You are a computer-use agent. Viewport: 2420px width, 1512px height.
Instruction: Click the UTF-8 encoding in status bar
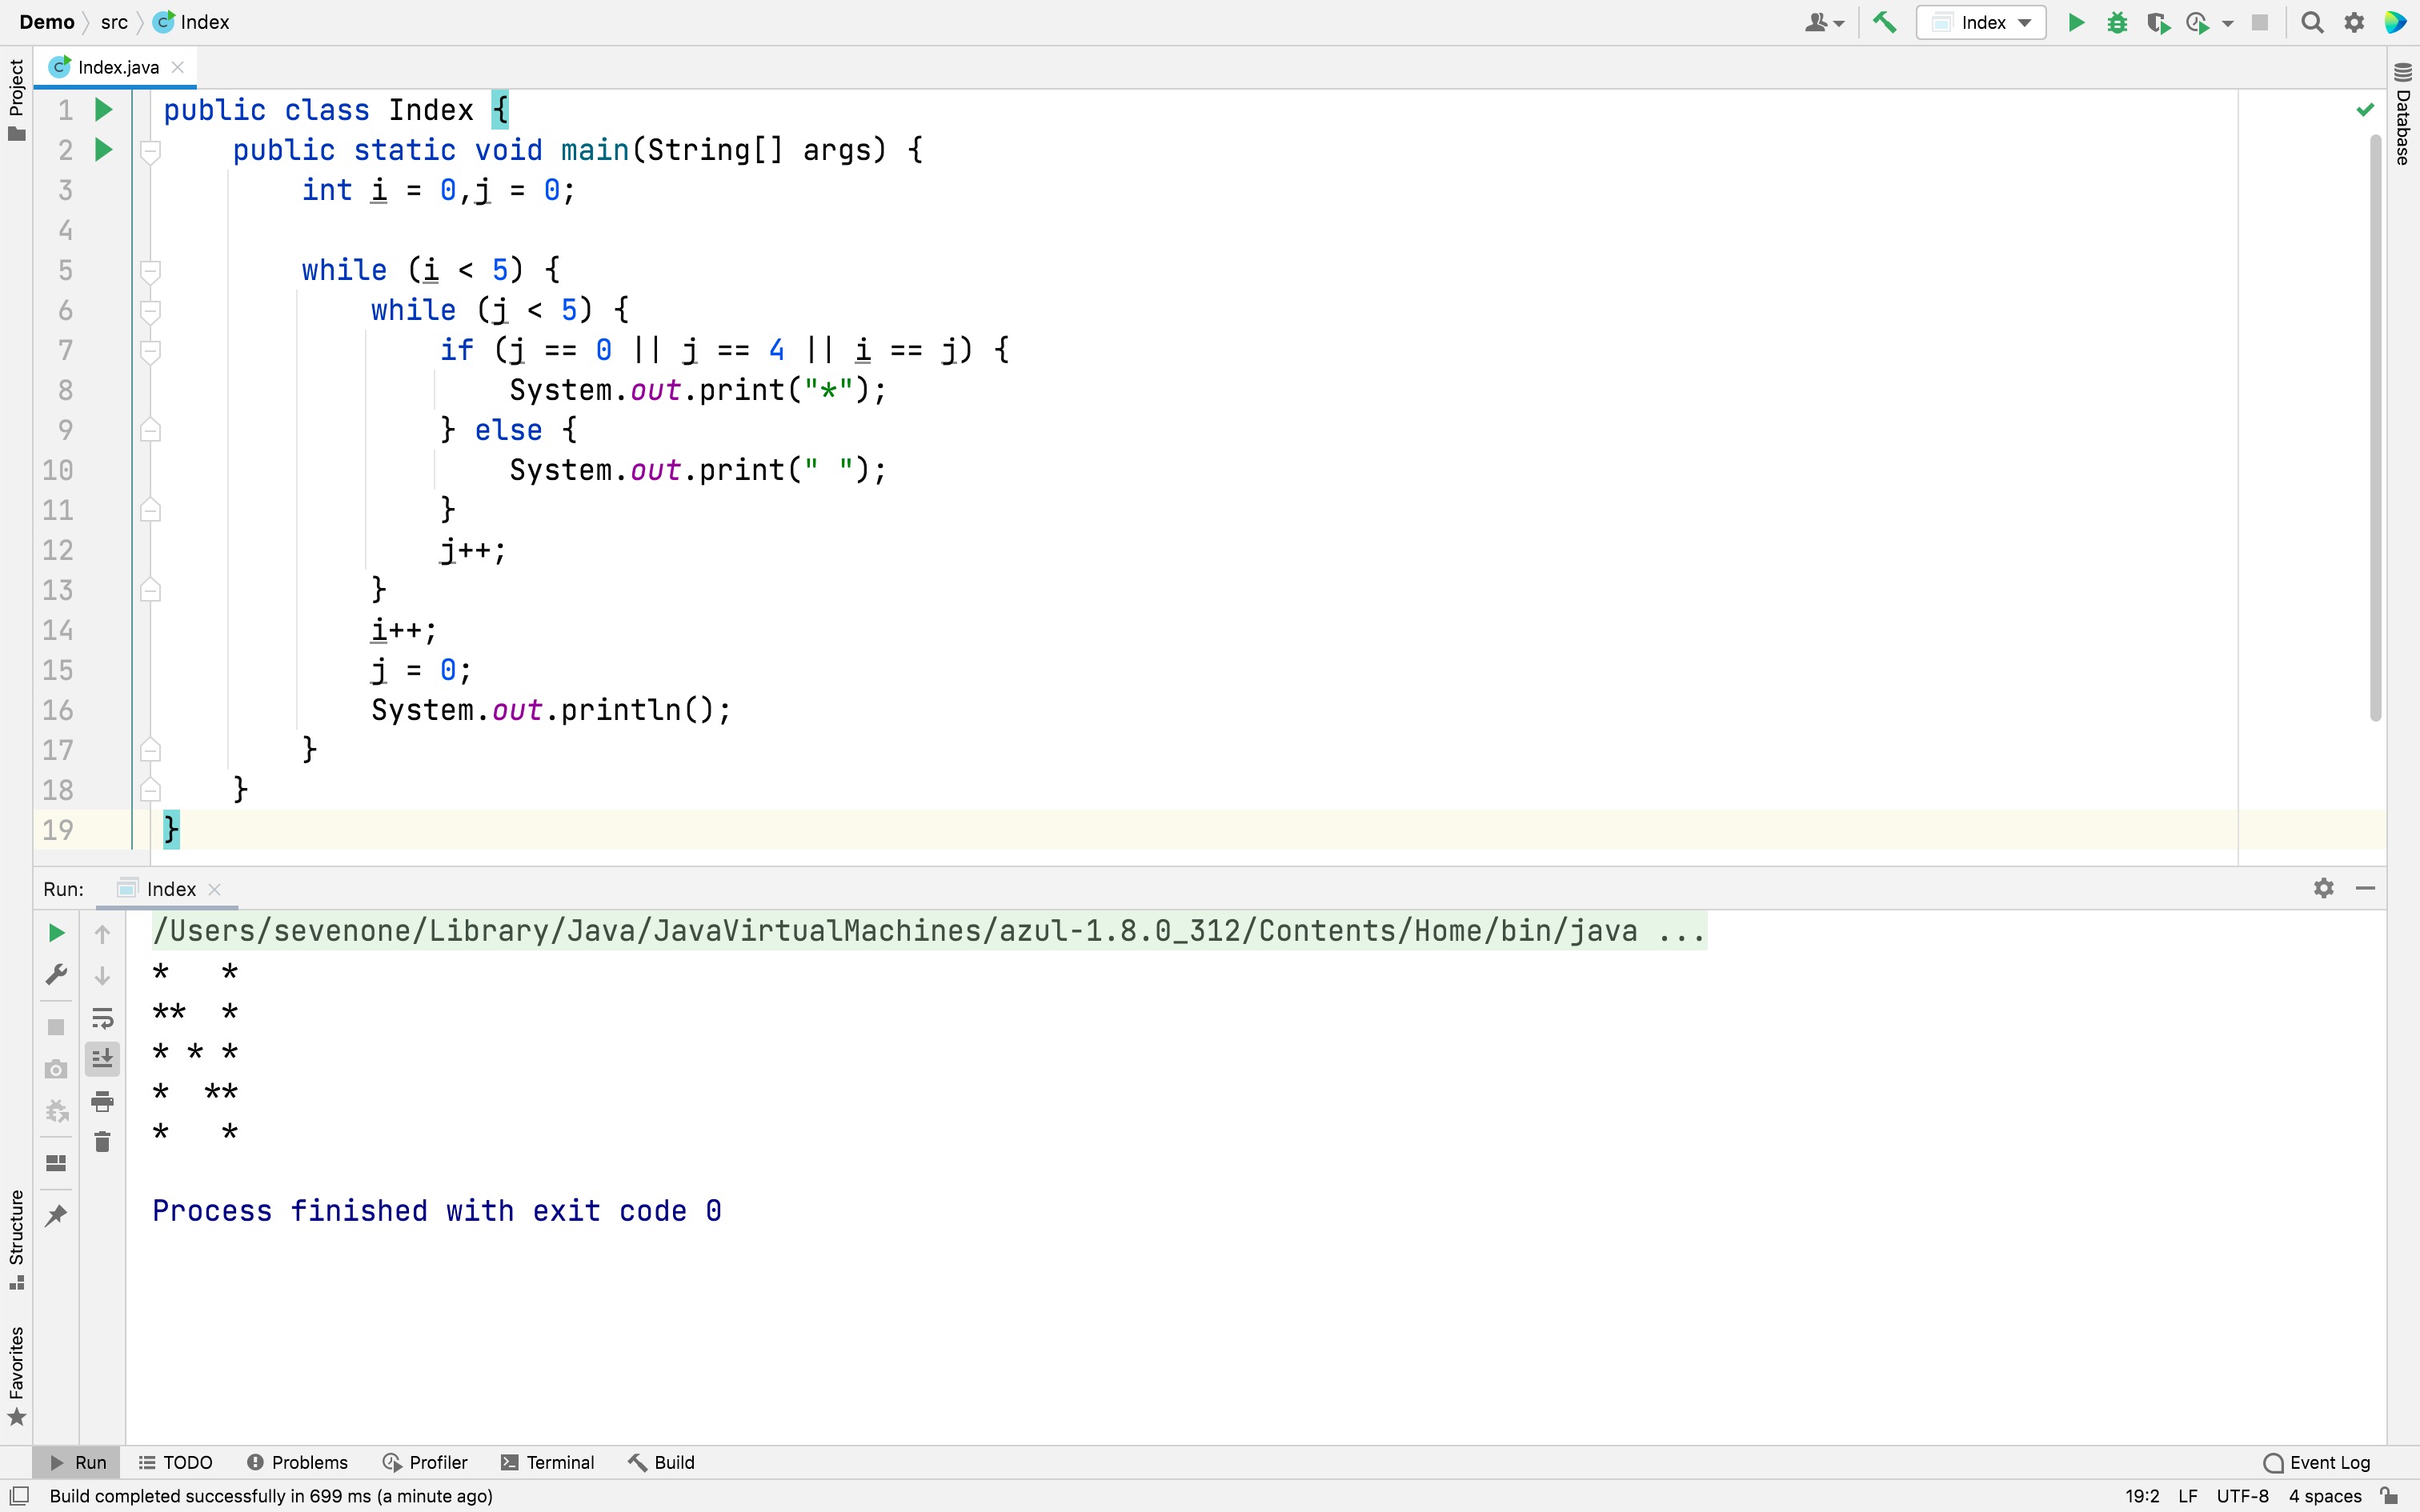pos(2242,1496)
